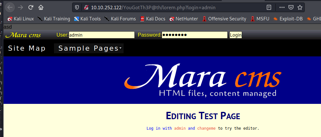This screenshot has height=137, width=321.
Task: Go to the browser home page
Action: click(41, 7)
